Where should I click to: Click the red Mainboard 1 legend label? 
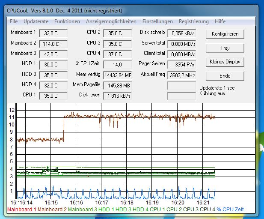click(x=21, y=210)
